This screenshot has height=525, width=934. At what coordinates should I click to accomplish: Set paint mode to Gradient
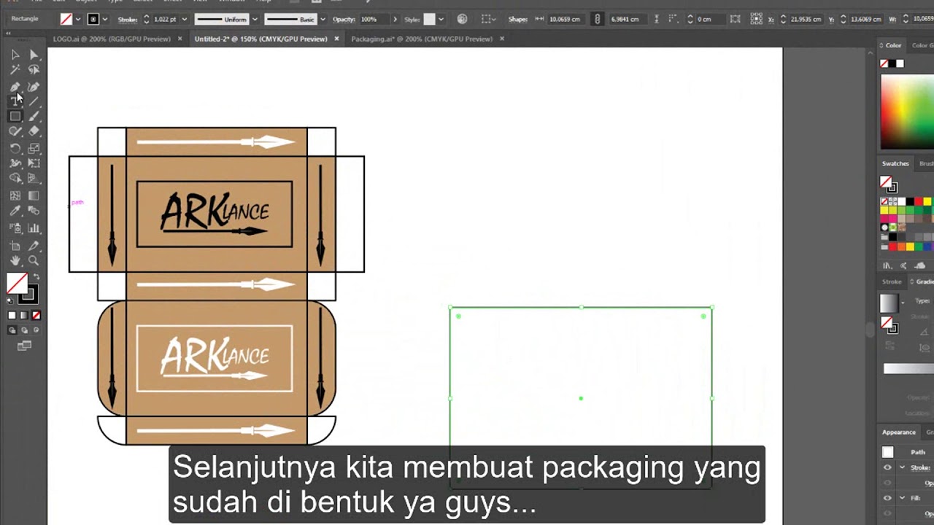pyautogui.click(x=24, y=315)
